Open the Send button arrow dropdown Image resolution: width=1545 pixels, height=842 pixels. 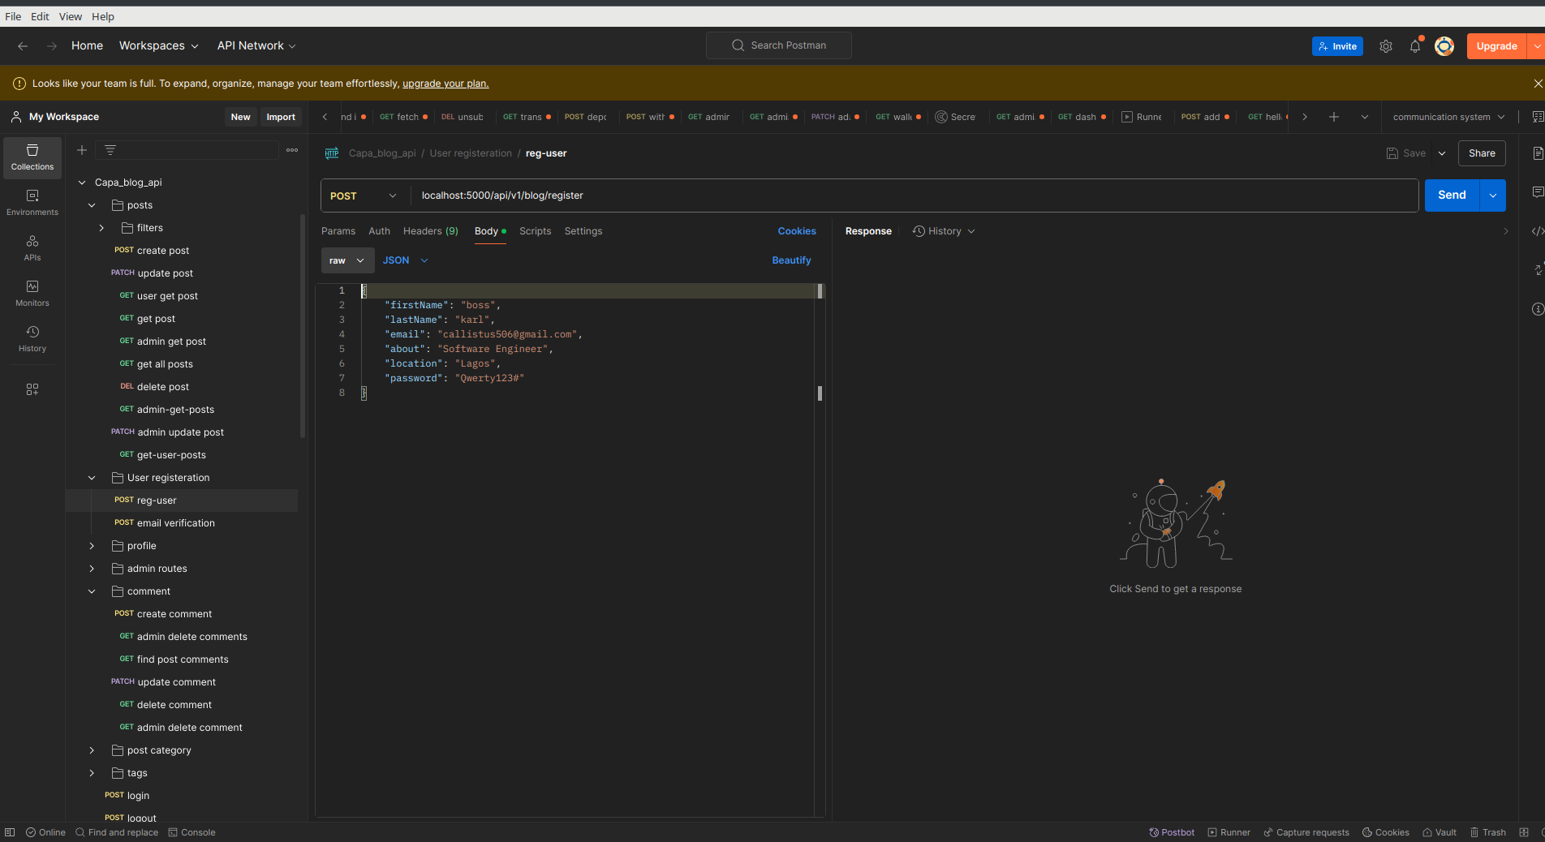click(1493, 195)
